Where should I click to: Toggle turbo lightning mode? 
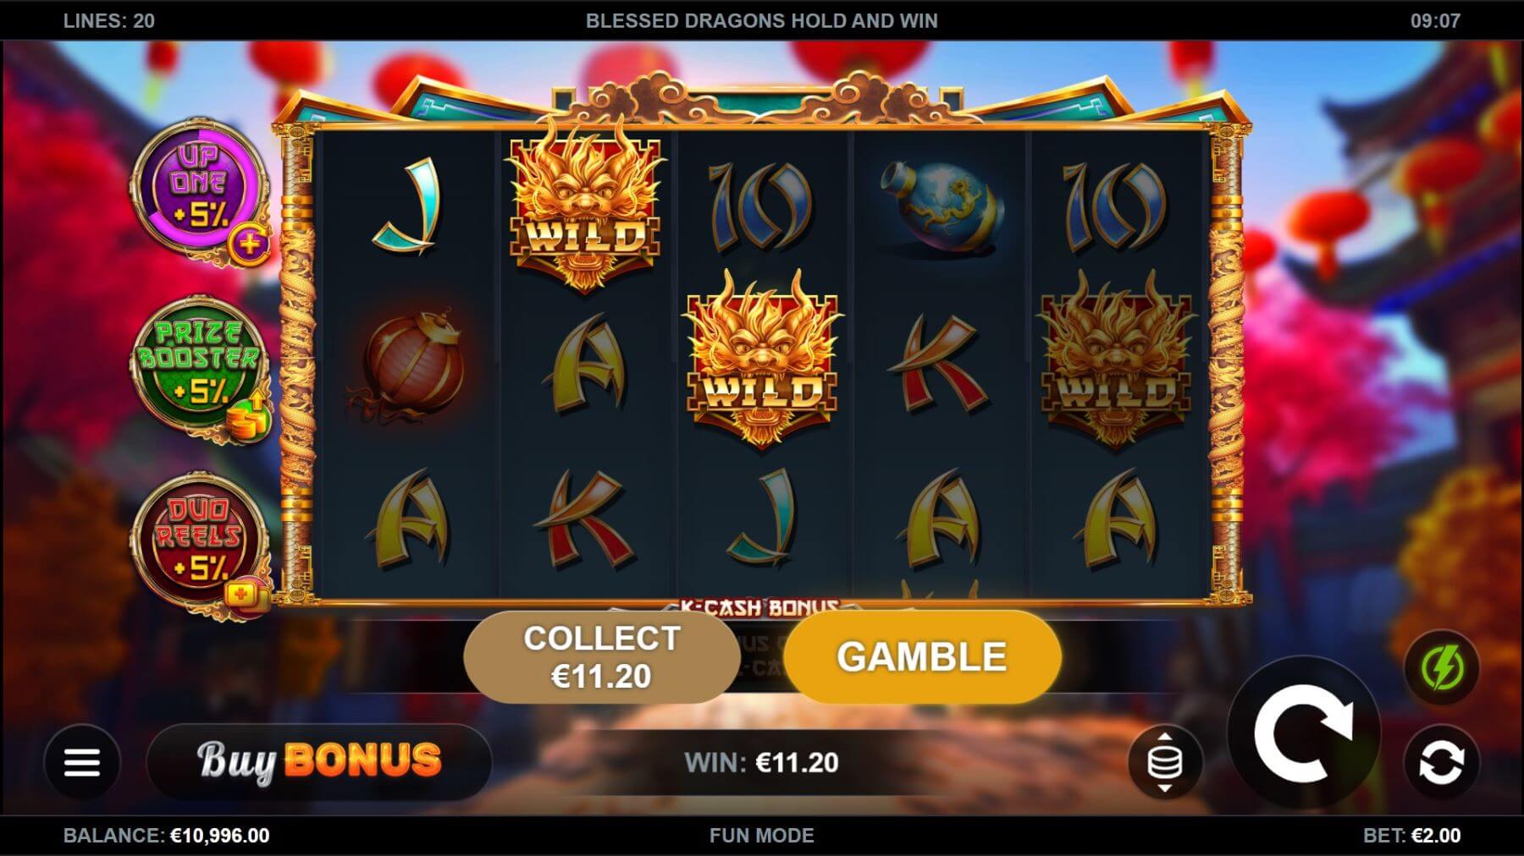(x=1441, y=668)
